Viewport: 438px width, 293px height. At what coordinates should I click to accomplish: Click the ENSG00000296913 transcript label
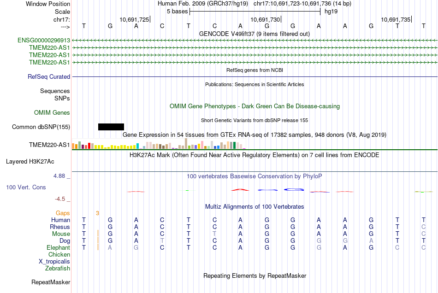[44, 41]
